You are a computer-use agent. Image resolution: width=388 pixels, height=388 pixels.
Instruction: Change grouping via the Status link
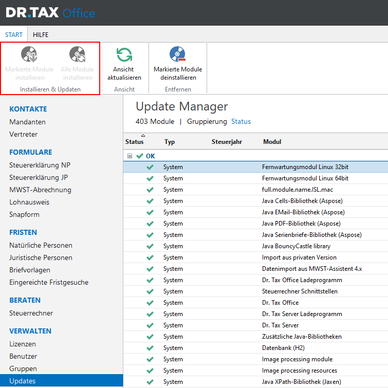click(241, 121)
